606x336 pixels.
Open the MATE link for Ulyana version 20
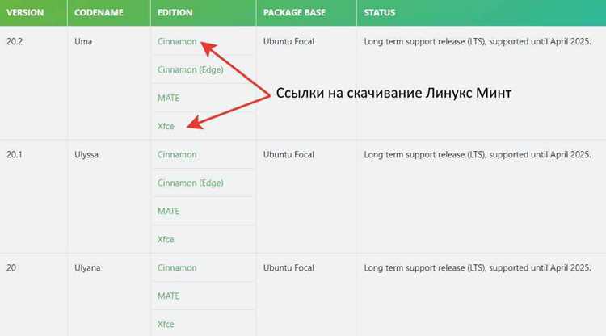click(169, 296)
